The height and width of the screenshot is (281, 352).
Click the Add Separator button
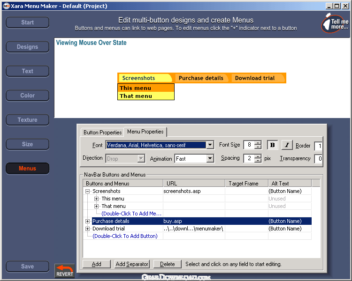(132, 264)
